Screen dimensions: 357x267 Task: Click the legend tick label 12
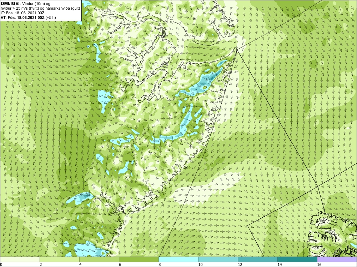240,264
